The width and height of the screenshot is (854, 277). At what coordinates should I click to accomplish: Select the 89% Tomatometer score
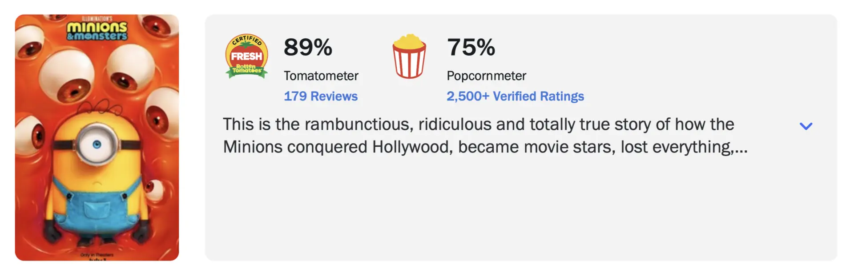[308, 47]
